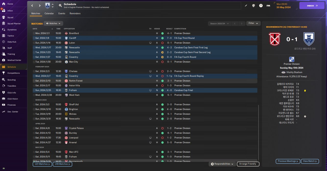Switch to the Matches tab

[x=36, y=13]
